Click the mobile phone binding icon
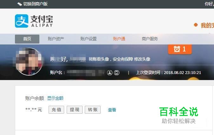Screen dimensions: 214x135 tap(117, 73)
